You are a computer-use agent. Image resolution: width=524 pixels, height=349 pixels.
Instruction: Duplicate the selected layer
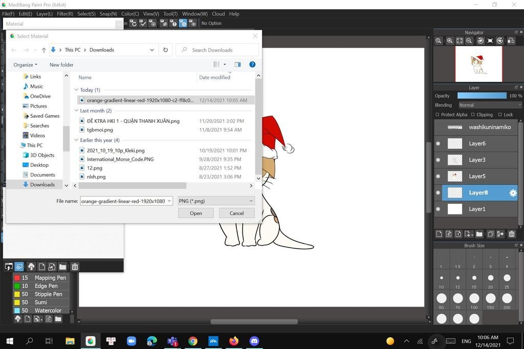click(x=490, y=234)
